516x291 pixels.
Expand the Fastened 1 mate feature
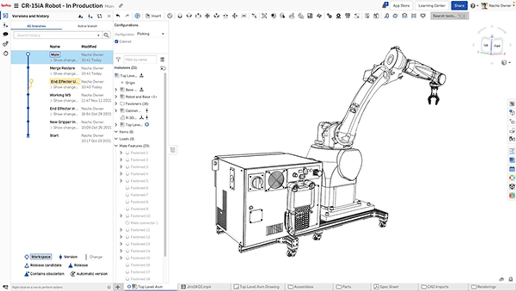pyautogui.click(x=121, y=153)
